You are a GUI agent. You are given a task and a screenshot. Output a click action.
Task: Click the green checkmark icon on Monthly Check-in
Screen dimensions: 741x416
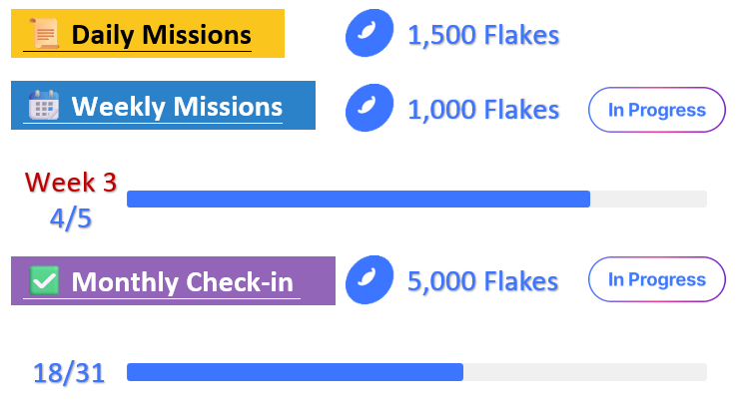[x=44, y=280]
